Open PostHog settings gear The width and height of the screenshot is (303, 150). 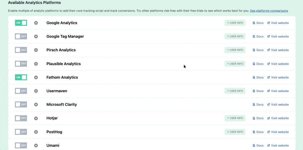(36, 132)
